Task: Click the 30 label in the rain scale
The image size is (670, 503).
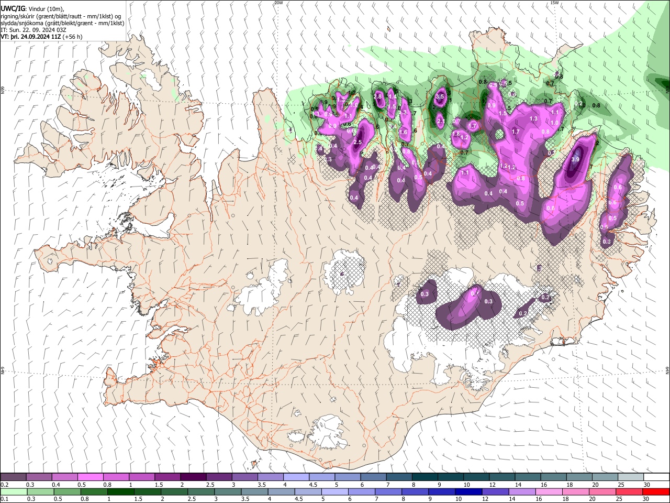Action: (646, 499)
